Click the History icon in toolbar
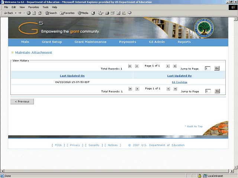The image size is (238, 178). pyautogui.click(x=93, y=13)
